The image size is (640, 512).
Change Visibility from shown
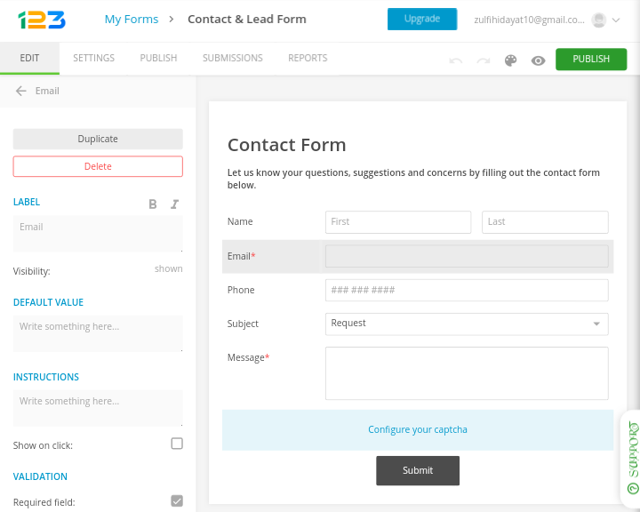[168, 268]
